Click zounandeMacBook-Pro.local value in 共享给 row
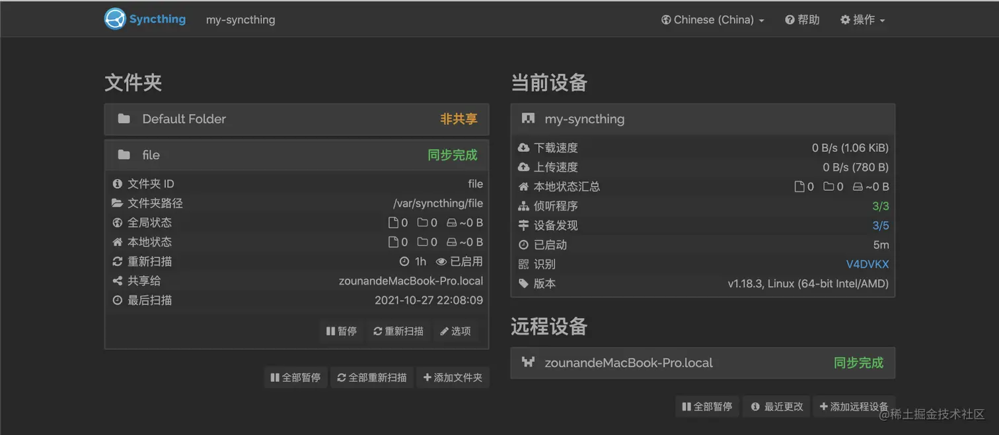The image size is (999, 435). click(x=411, y=281)
